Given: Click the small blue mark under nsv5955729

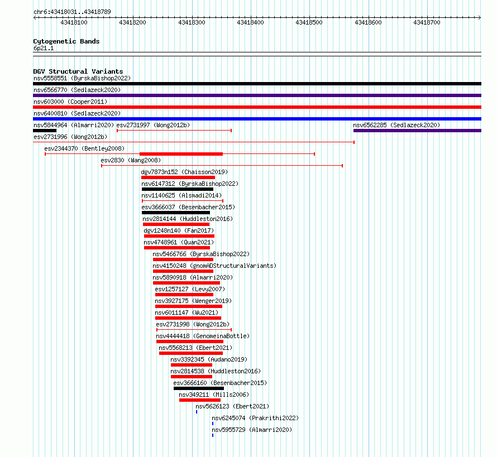Looking at the screenshot, I should pyautogui.click(x=213, y=435).
